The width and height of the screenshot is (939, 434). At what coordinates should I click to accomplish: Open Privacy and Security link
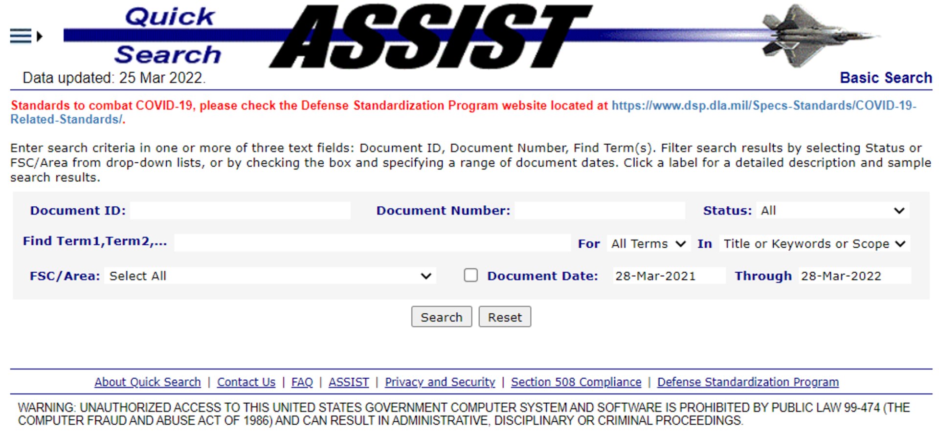click(440, 382)
